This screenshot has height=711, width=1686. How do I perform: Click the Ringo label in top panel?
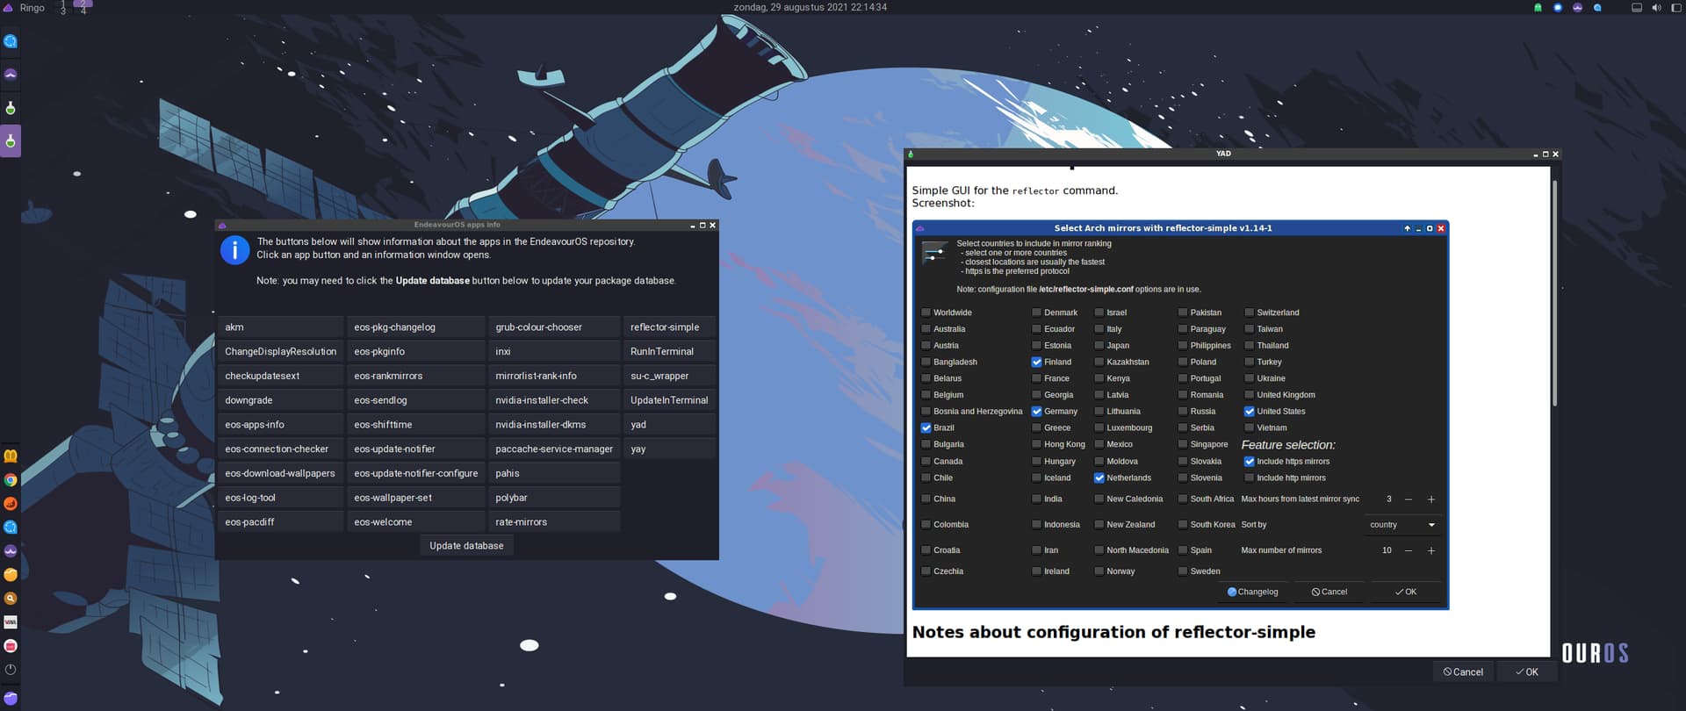[x=32, y=7]
